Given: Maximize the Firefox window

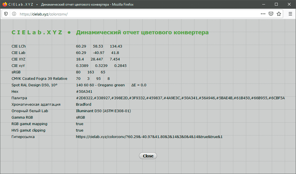Looking at the screenshot, I should point(276,4).
